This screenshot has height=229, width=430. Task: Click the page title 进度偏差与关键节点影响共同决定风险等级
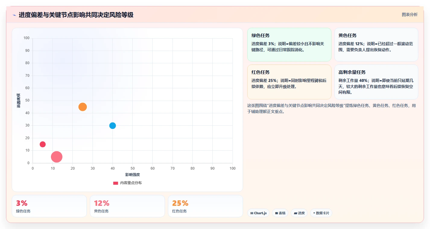pos(76,15)
